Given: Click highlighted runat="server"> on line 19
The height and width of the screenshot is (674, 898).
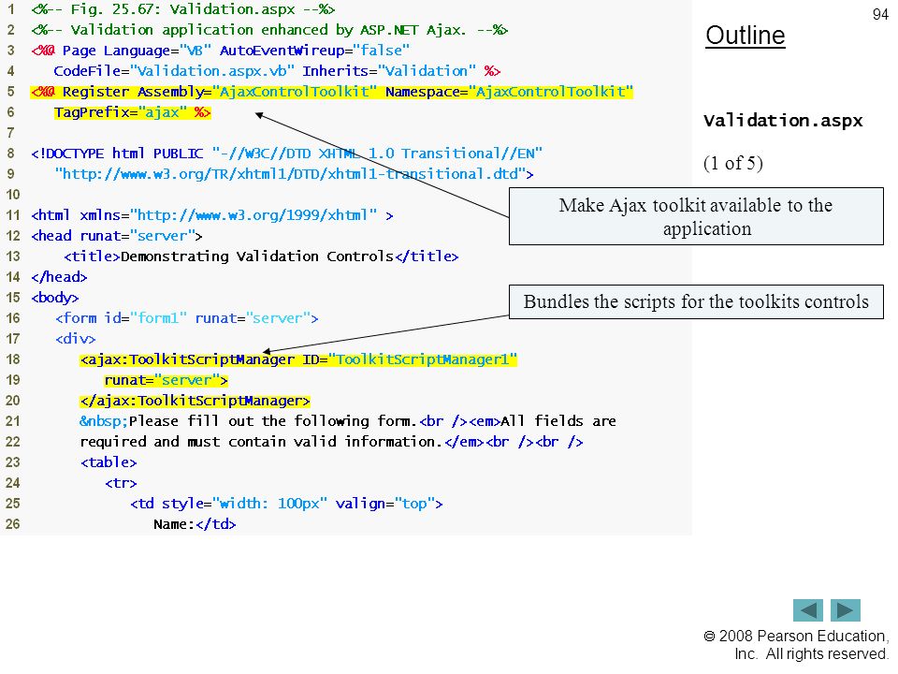Looking at the screenshot, I should (167, 381).
